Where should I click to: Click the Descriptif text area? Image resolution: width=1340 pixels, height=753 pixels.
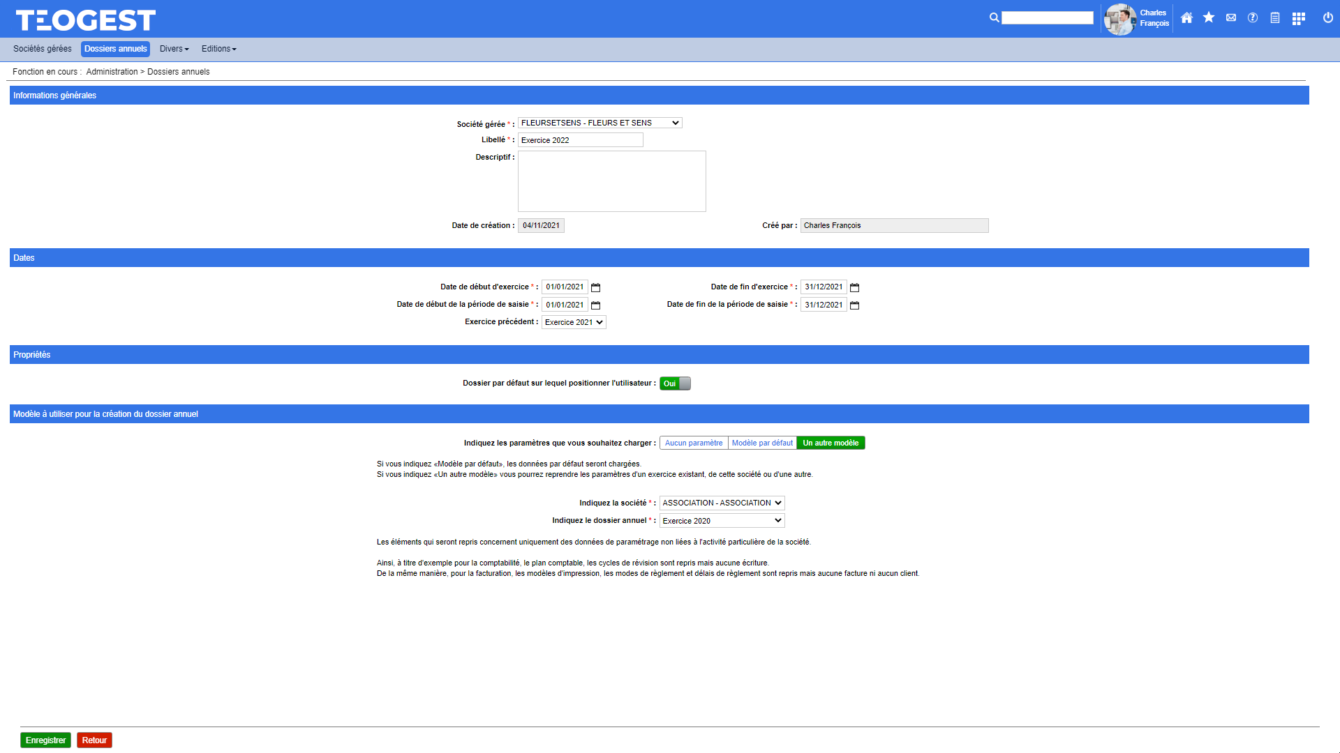pos(611,181)
